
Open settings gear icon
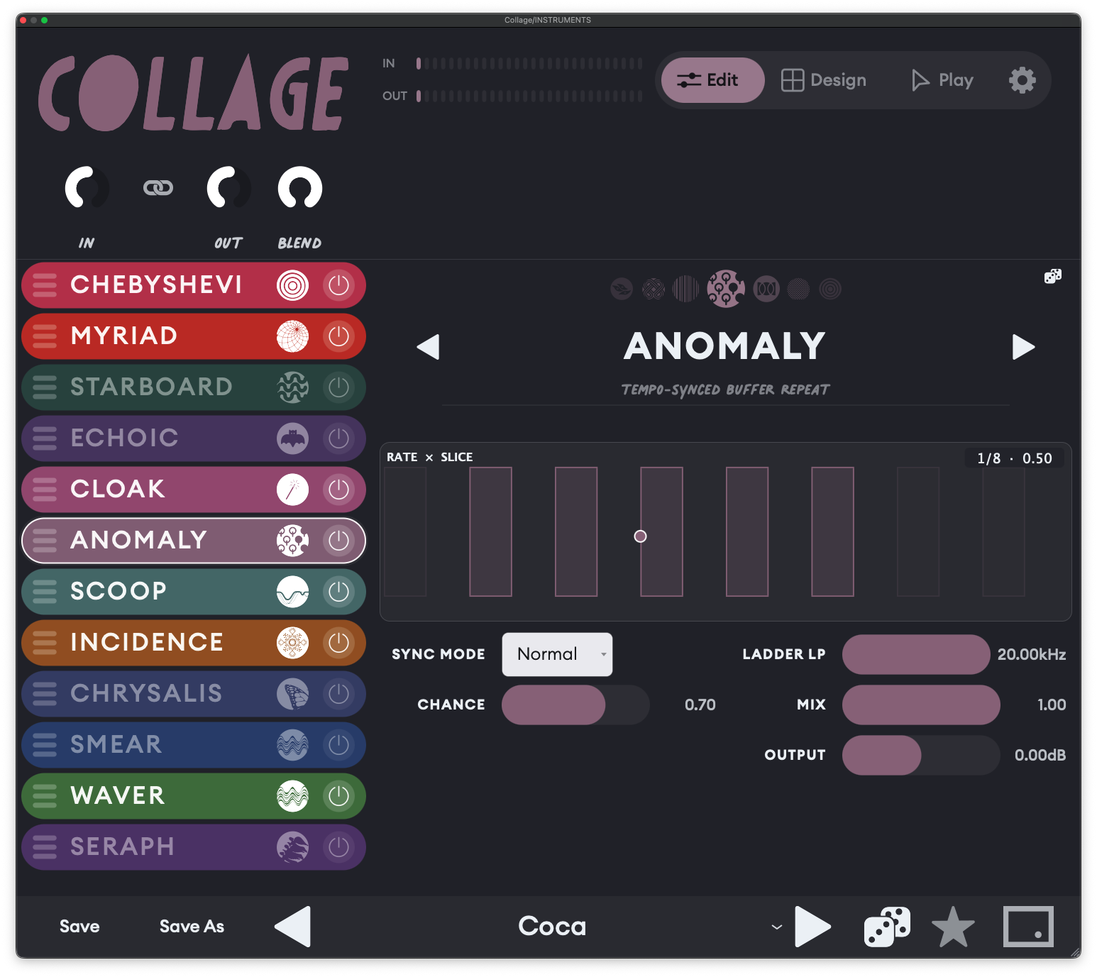pyautogui.click(x=1022, y=80)
